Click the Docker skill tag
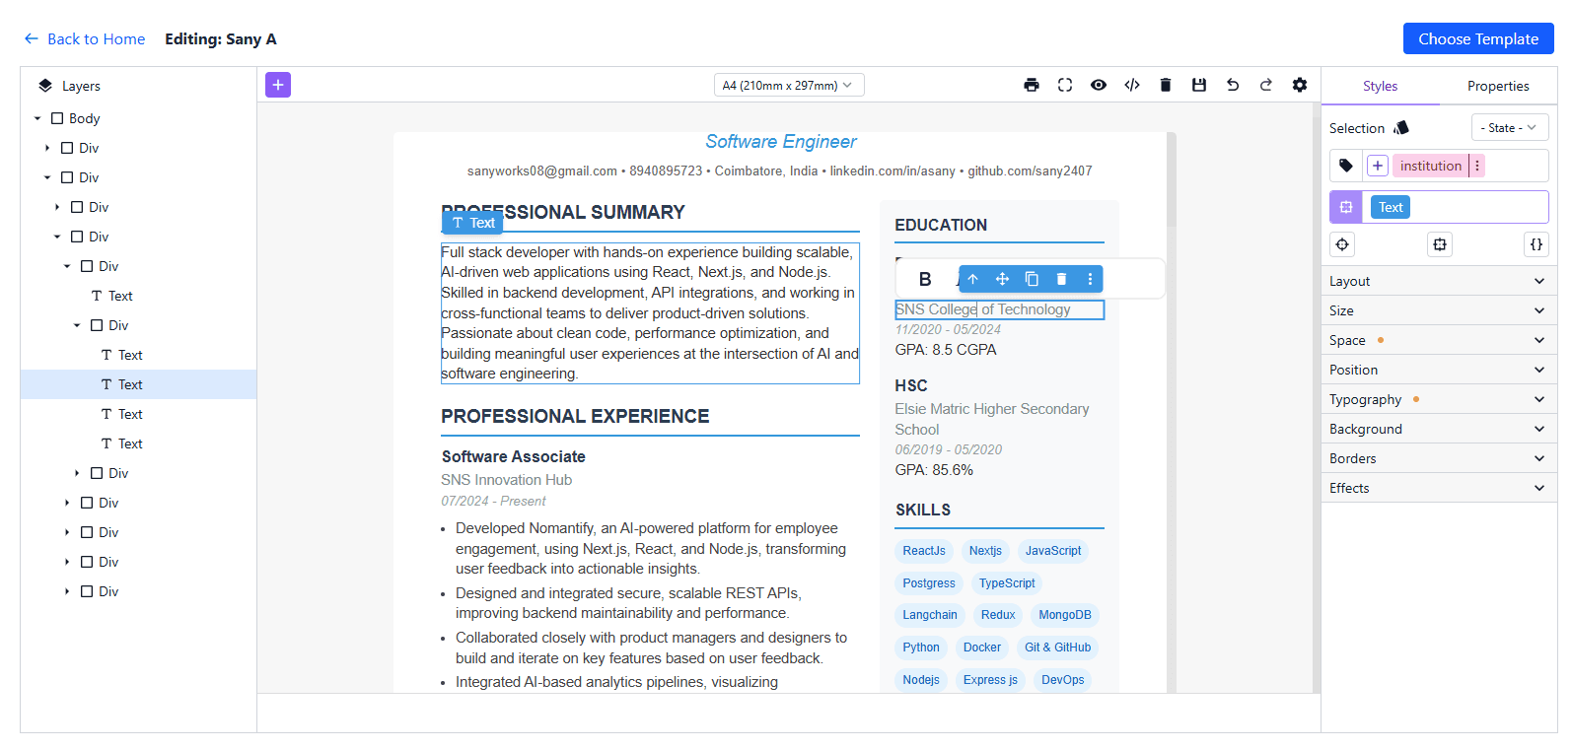This screenshot has height=750, width=1572. tap(981, 648)
